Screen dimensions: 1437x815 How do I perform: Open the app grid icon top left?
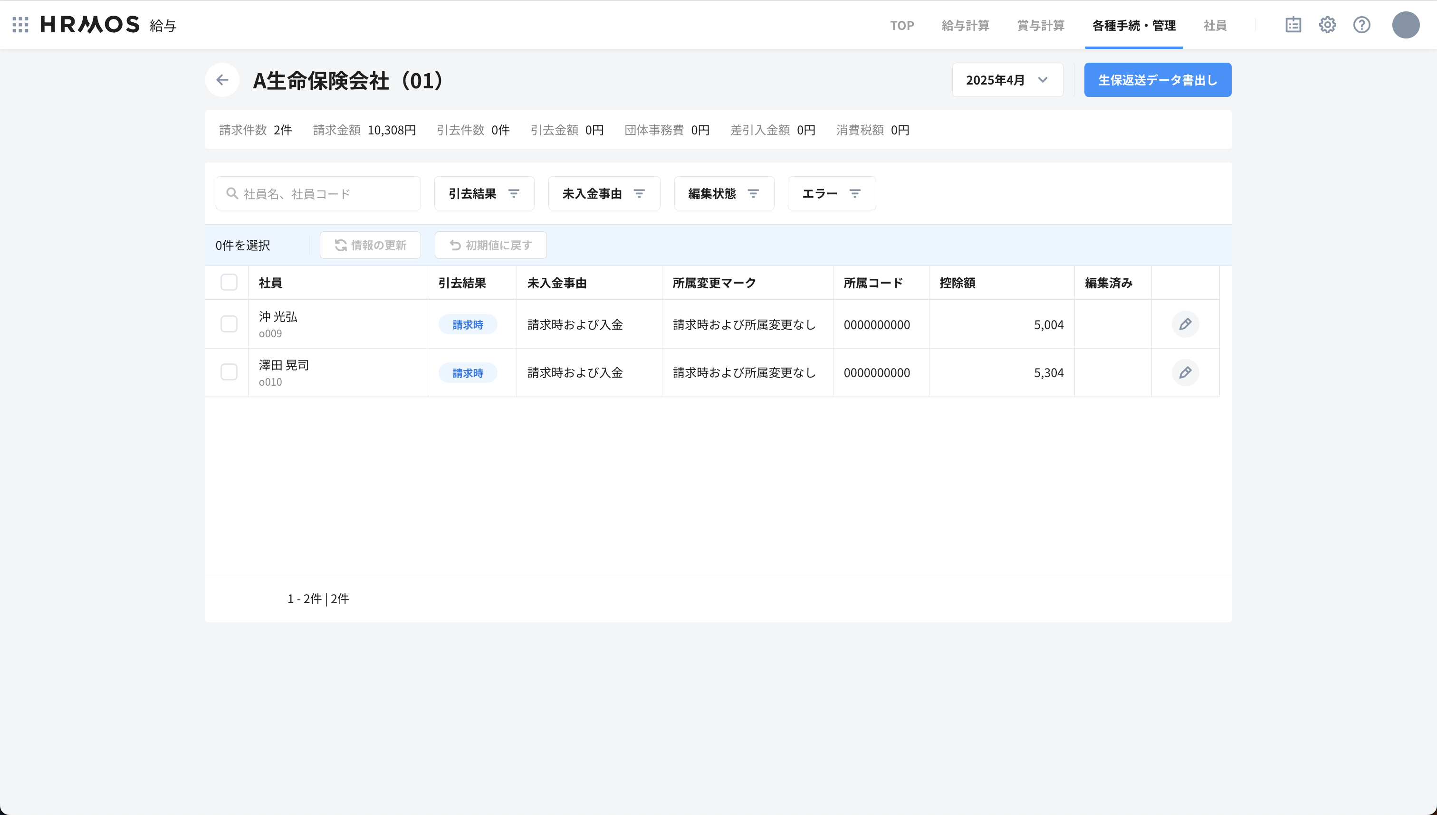coord(20,25)
